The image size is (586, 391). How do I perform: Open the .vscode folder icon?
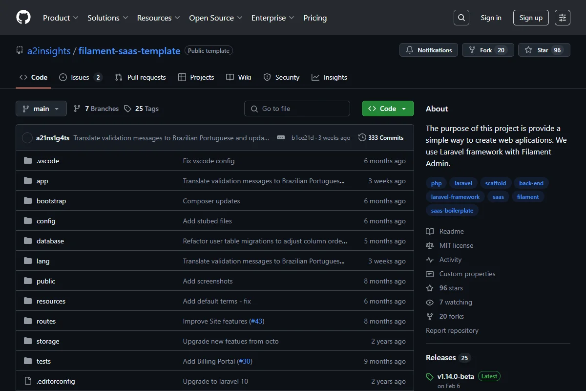[x=28, y=161]
